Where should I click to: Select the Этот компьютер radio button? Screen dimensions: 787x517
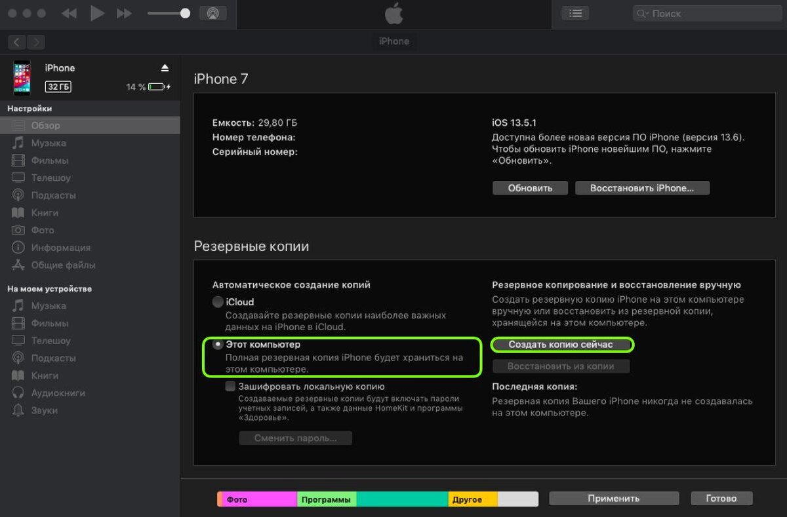click(x=218, y=345)
